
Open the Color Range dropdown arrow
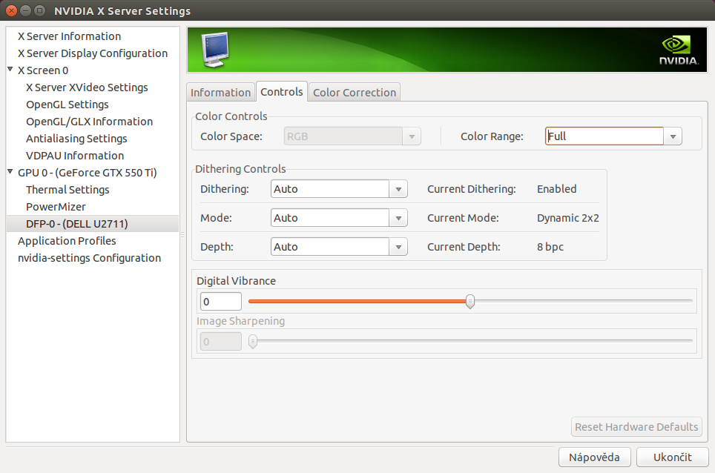pos(673,136)
